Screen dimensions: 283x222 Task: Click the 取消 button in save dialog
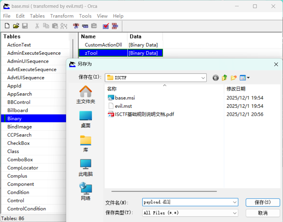pos(262,213)
